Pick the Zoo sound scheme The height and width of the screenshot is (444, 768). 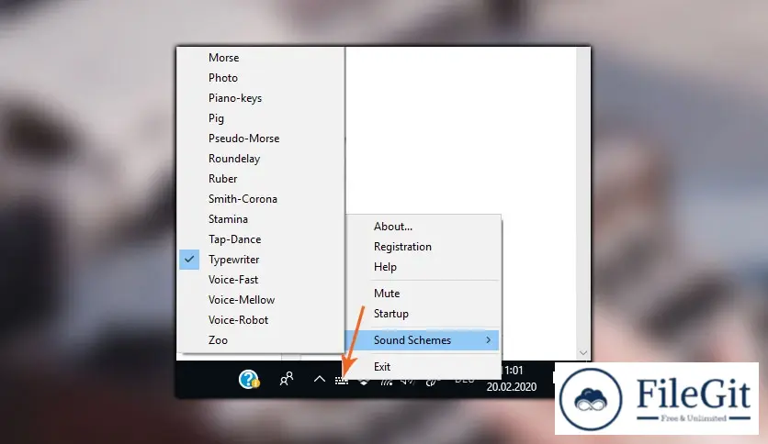pos(261,339)
